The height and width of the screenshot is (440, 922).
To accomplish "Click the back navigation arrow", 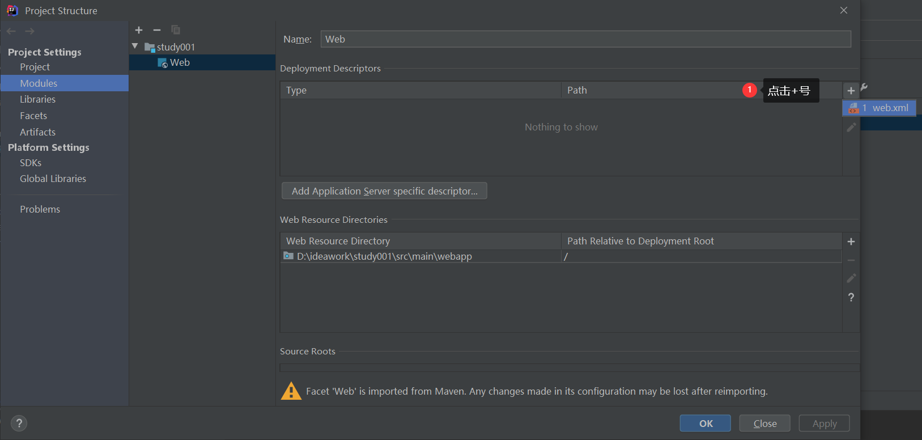I will (11, 31).
